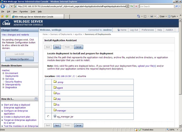Open the Preferences link
This screenshot has height=132, width=182.
point(148,30)
